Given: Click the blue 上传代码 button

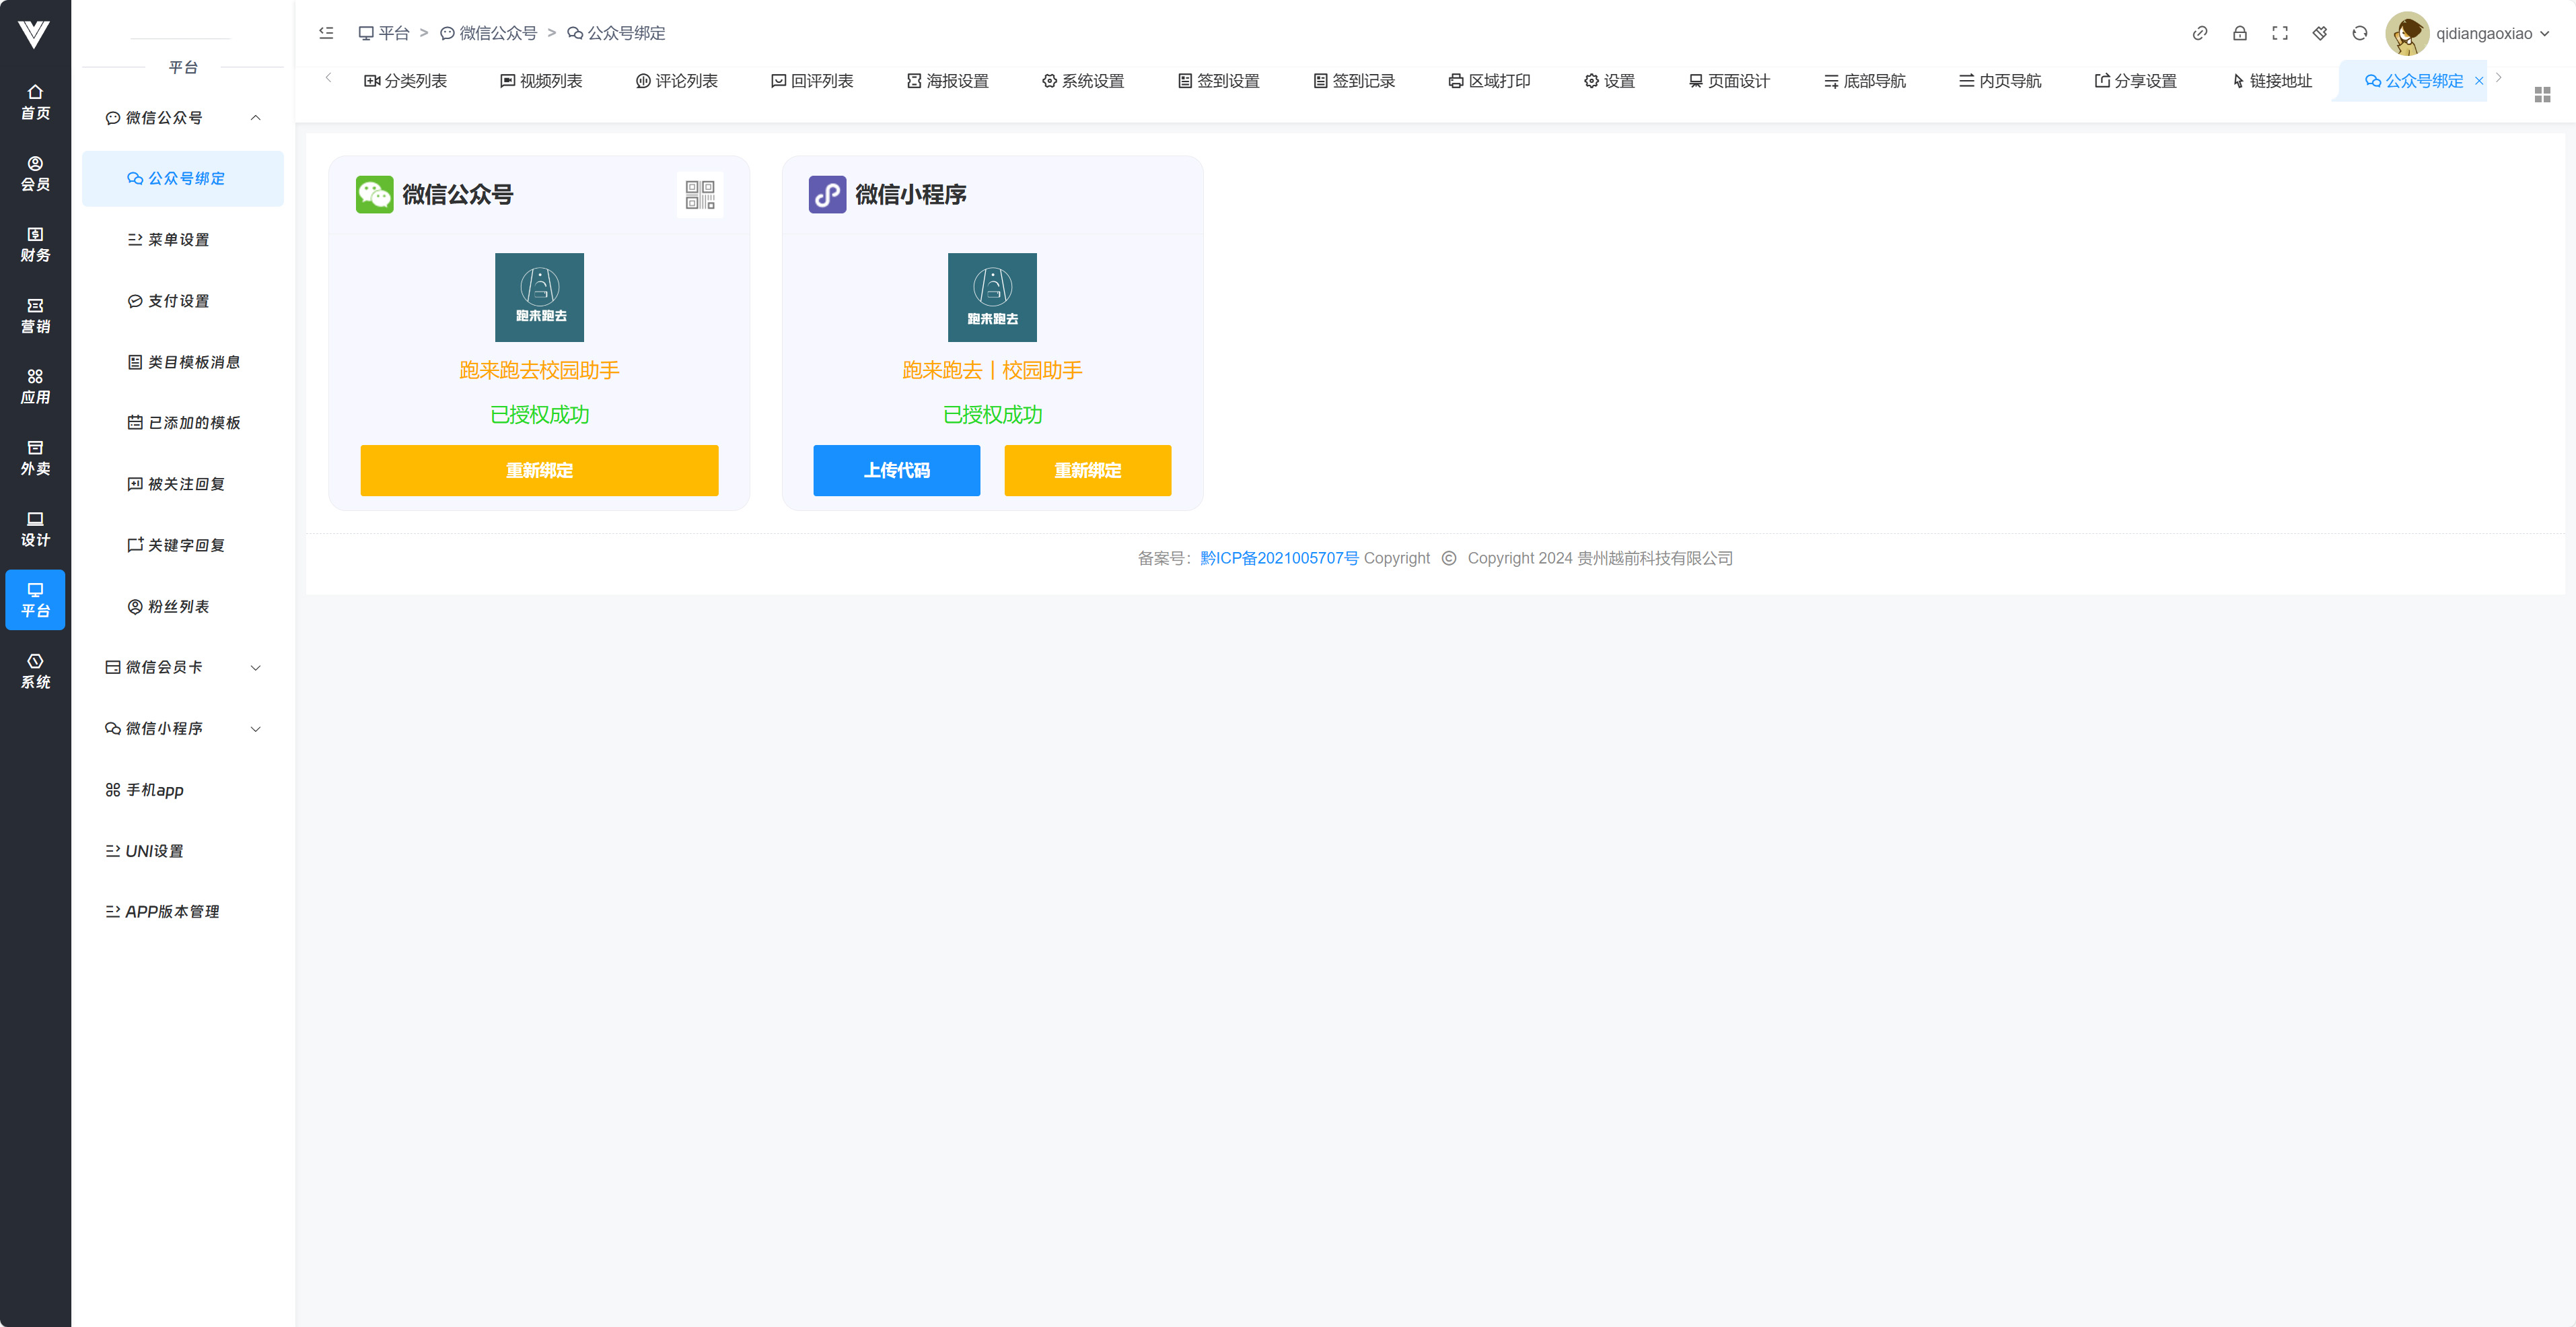Looking at the screenshot, I should pyautogui.click(x=896, y=471).
